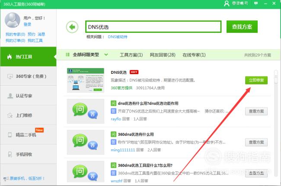Click the answer icon beside 开启了DNS优选之后

point(113,111)
